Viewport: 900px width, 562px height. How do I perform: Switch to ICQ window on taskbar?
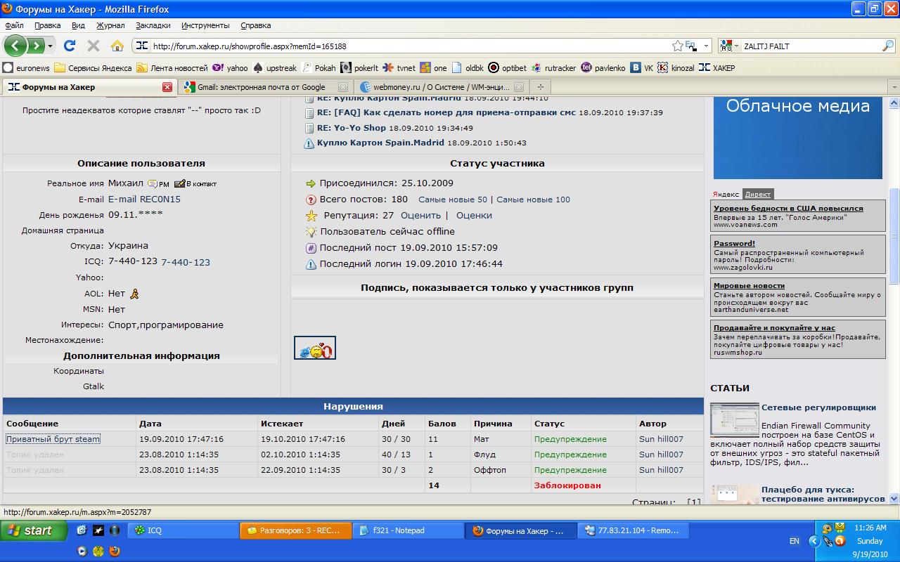coord(183,530)
